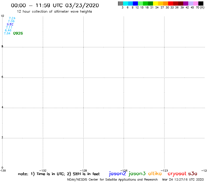This screenshot has width=207, height=182.
Task: Click the black 70 ft legend swatch
Action: point(201,3)
